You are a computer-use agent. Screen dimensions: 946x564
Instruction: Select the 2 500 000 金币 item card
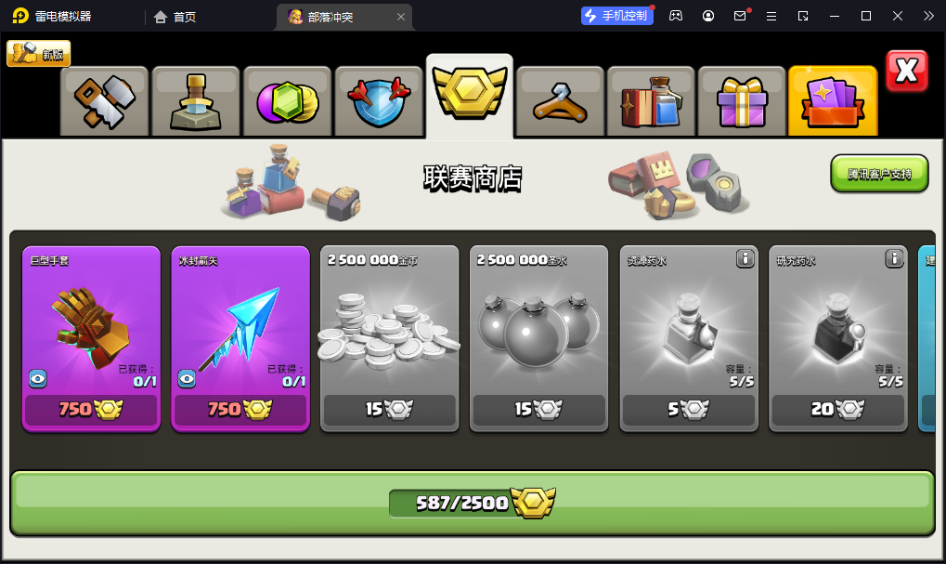click(389, 339)
